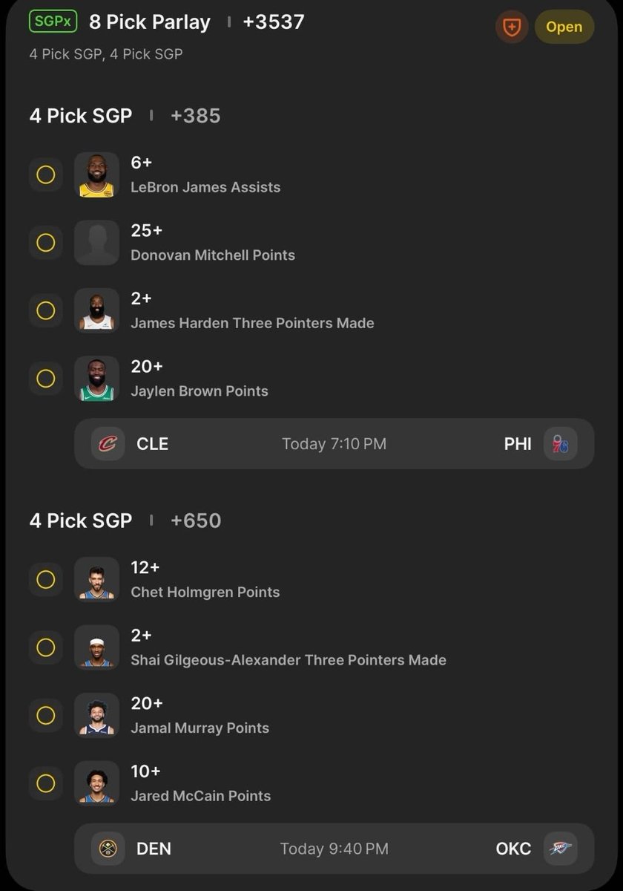Open Donovan Mitchell placeholder avatar

coord(97,243)
